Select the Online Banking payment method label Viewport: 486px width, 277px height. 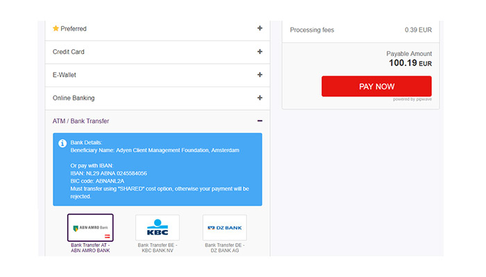[x=74, y=98]
